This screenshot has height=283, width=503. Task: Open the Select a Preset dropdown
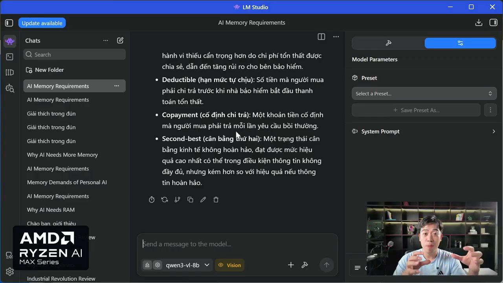pos(424,94)
